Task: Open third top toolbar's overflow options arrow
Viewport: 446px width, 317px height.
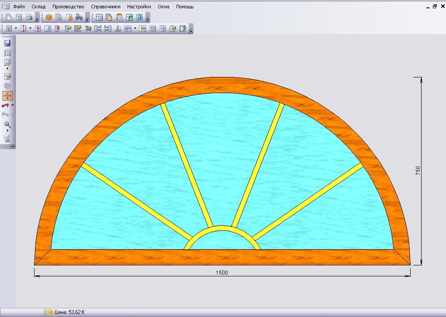Action: point(148,19)
